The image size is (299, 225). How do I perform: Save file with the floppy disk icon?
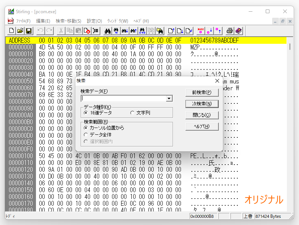[x=29, y=31]
